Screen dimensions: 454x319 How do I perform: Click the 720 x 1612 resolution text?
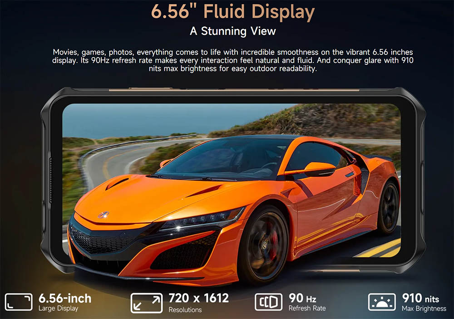click(198, 298)
